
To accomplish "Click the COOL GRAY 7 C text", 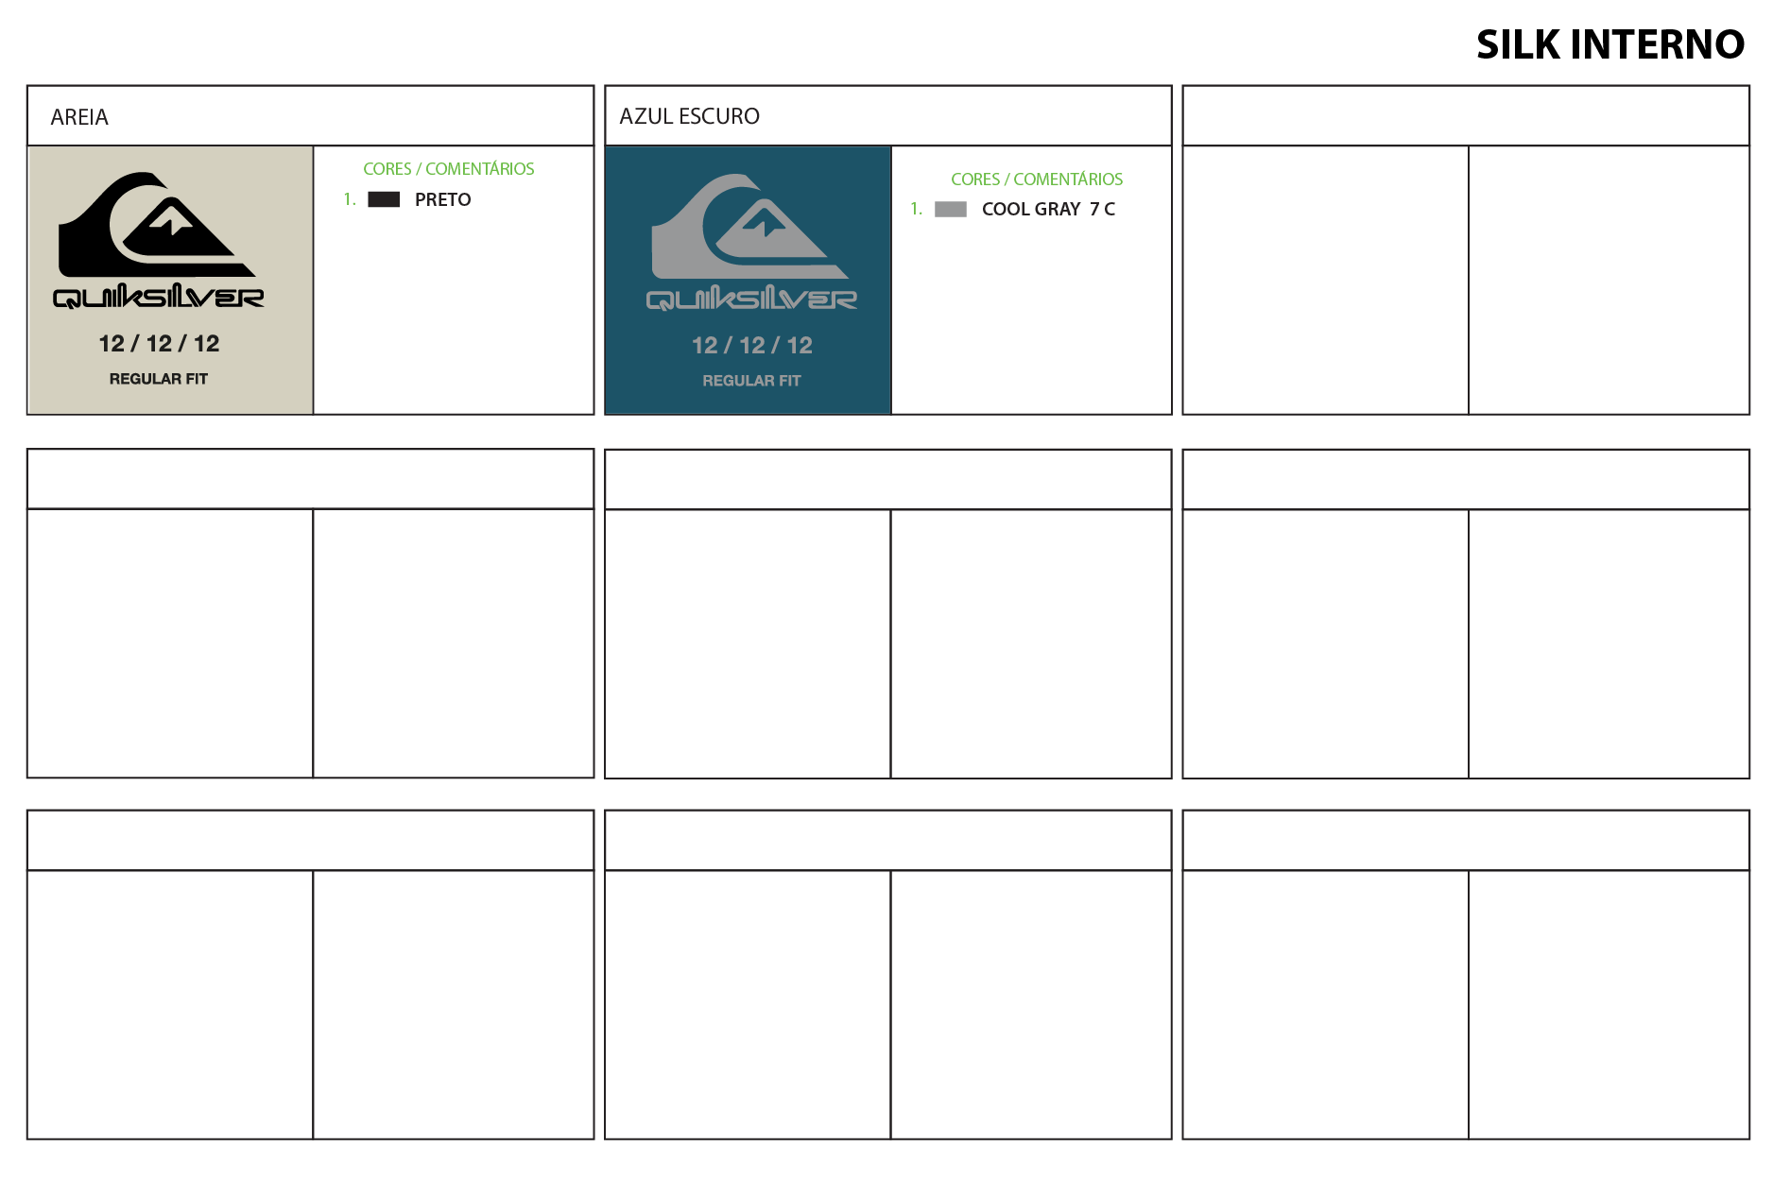I will 1048,209.
